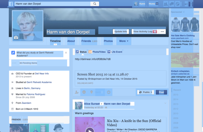The image size is (203, 132).
Task: Click the Photo/Video icon tab
Action: click(x=97, y=52)
